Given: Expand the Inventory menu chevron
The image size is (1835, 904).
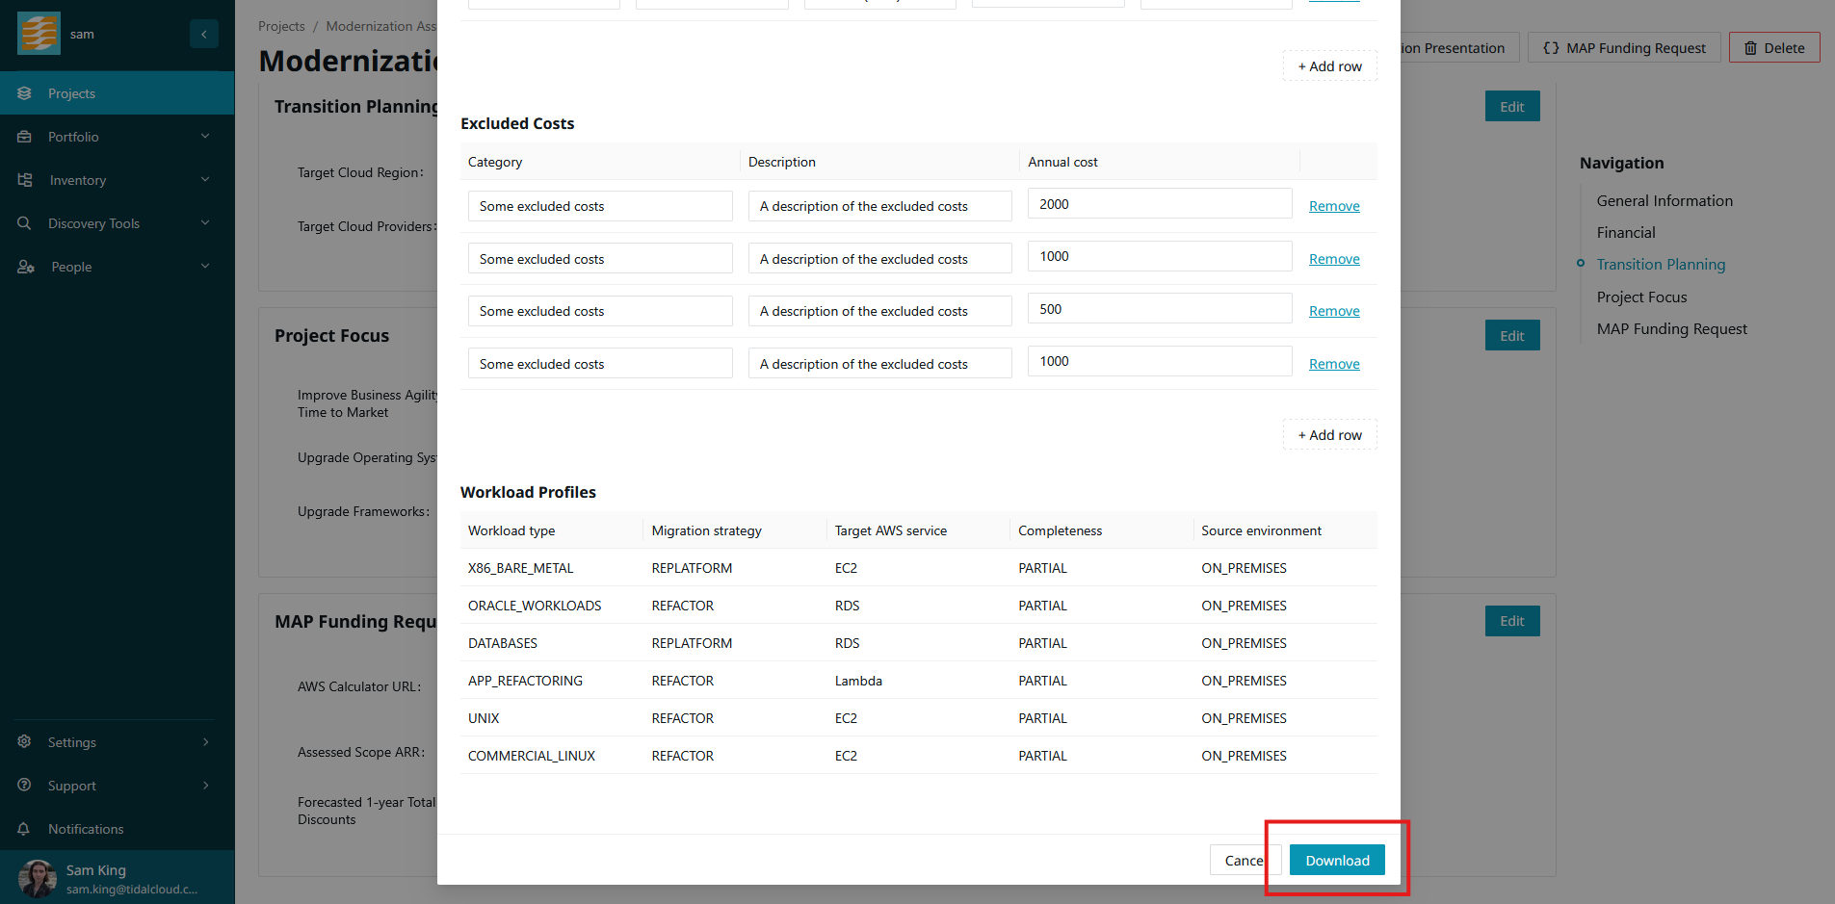Looking at the screenshot, I should click(205, 180).
